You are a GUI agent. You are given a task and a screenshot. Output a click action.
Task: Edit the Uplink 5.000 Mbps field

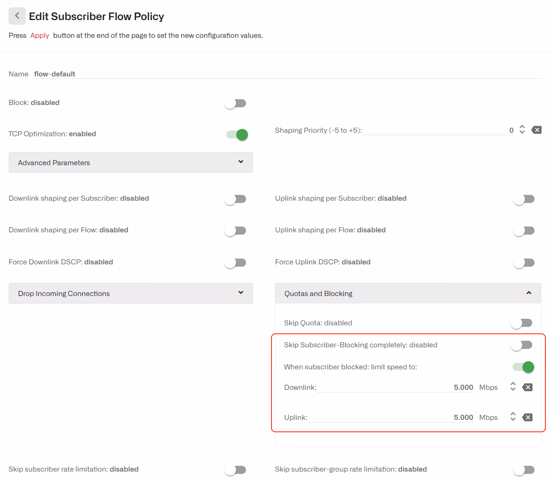(x=390, y=417)
